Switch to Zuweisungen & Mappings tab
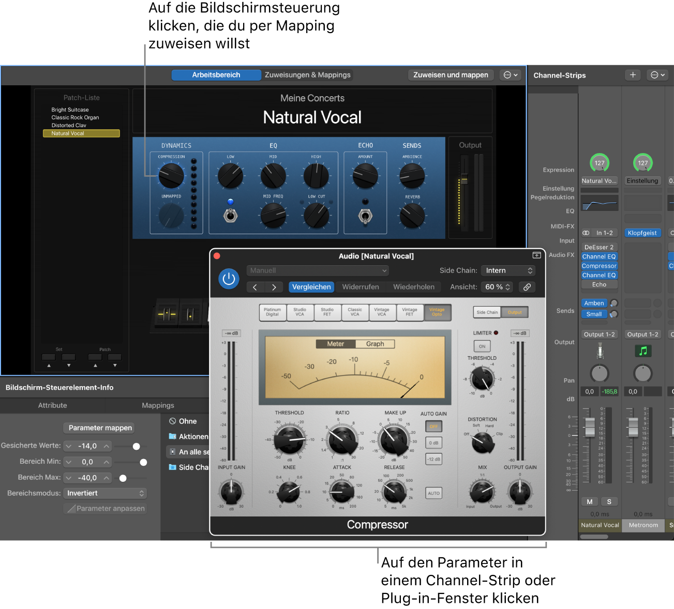 pyautogui.click(x=307, y=75)
